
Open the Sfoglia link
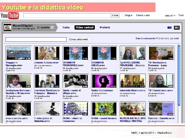click(x=128, y=15)
